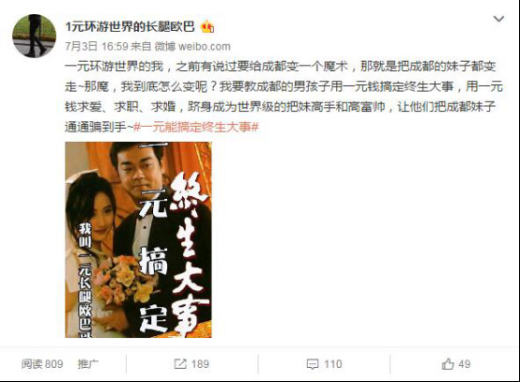
Task: Select the 189 repost count
Action: [200, 364]
